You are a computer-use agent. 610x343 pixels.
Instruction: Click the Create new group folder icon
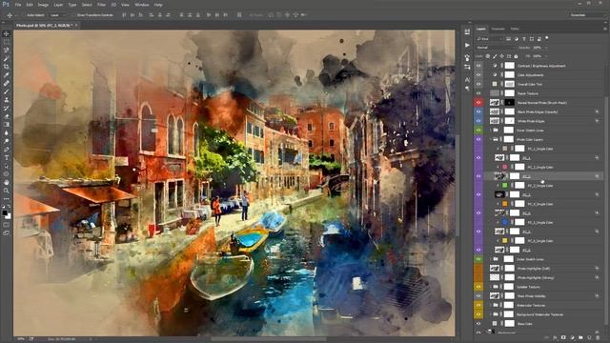click(x=580, y=337)
